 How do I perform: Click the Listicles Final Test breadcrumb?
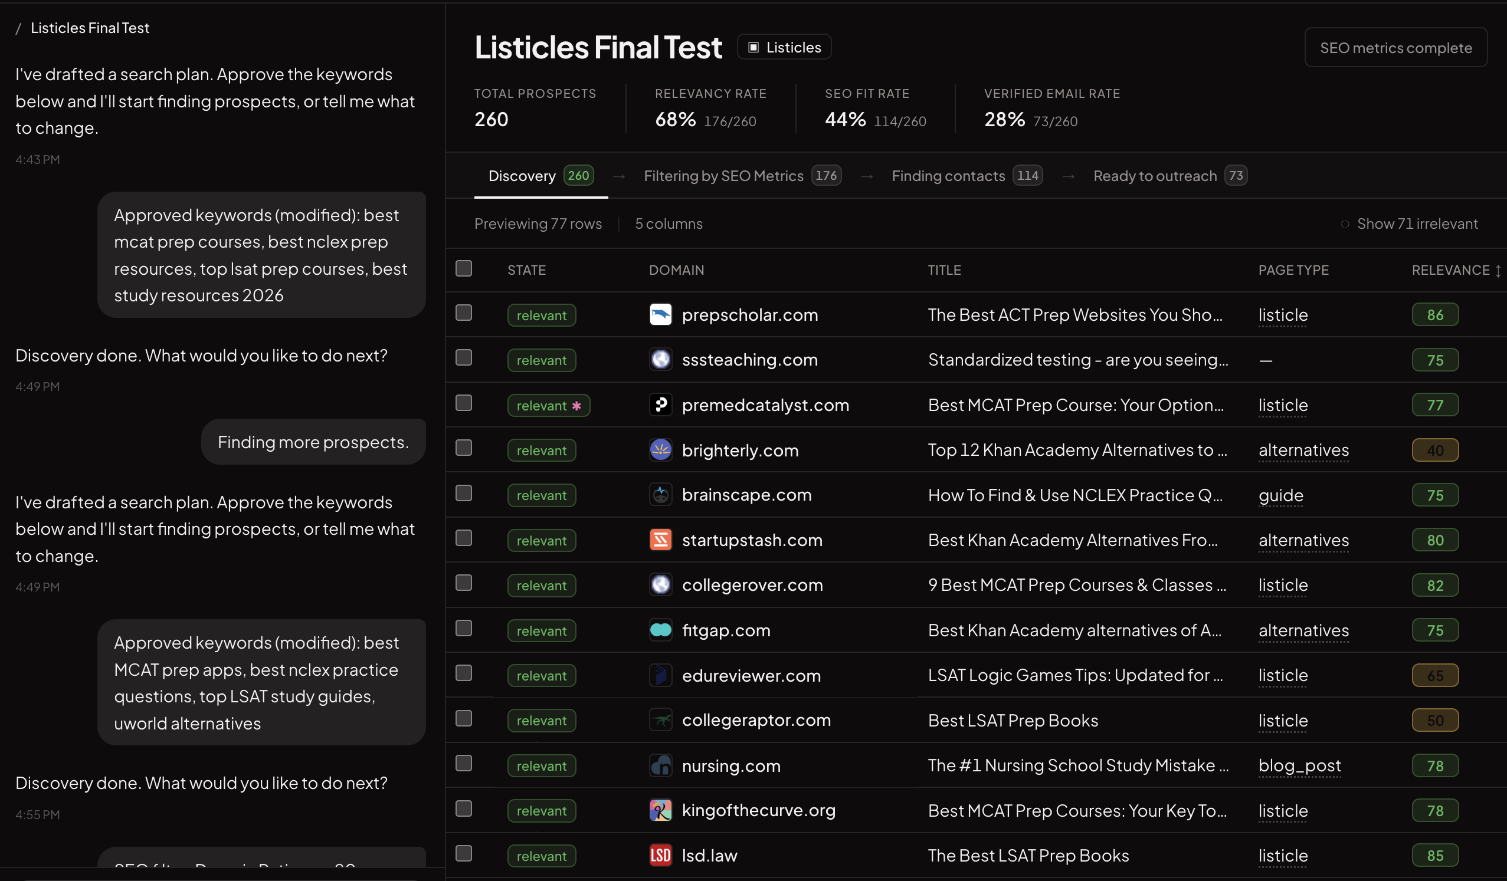click(90, 28)
